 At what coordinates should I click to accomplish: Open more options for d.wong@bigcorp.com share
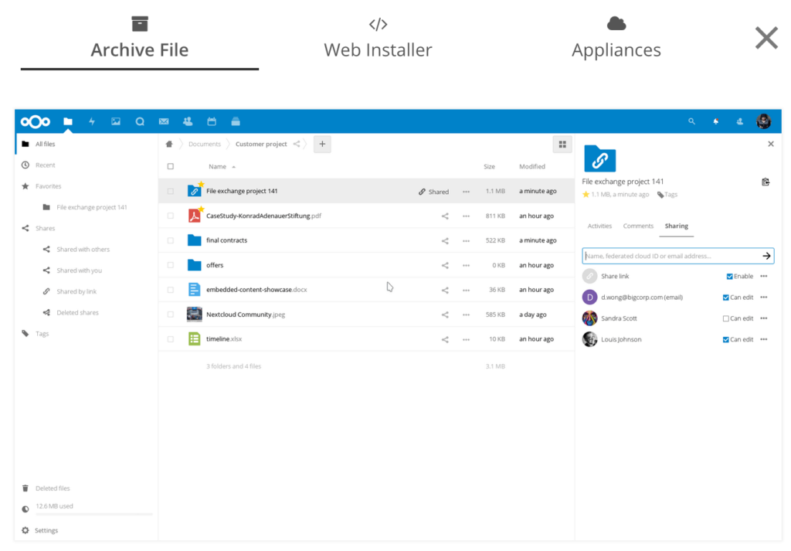764,298
